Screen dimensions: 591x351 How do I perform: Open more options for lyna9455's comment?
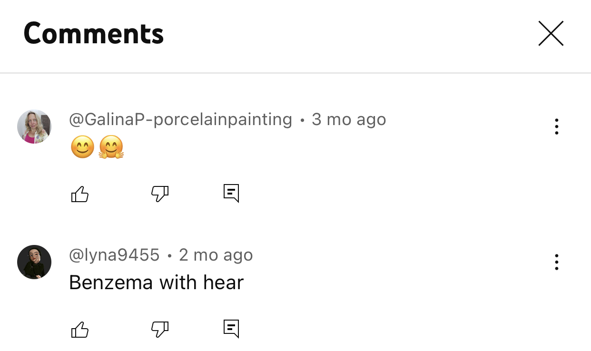(x=556, y=262)
